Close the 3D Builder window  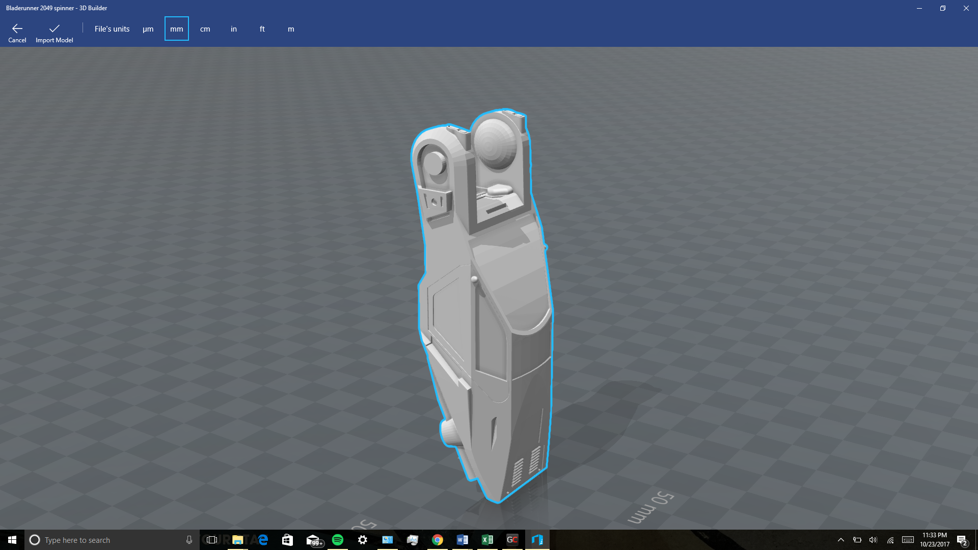[x=966, y=8]
